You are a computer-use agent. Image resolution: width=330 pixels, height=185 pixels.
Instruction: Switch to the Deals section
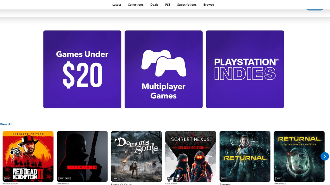(x=154, y=5)
